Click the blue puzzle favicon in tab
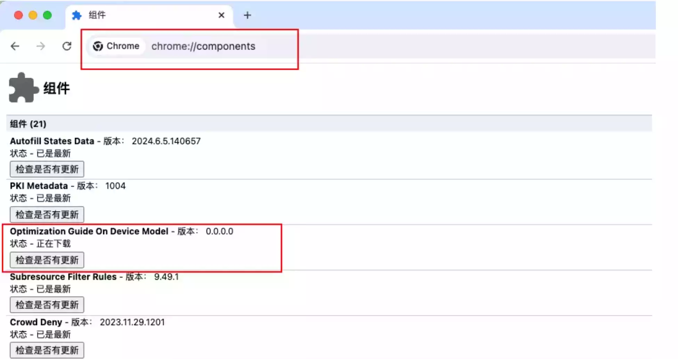Viewport: 678px width, 359px height. tap(76, 15)
